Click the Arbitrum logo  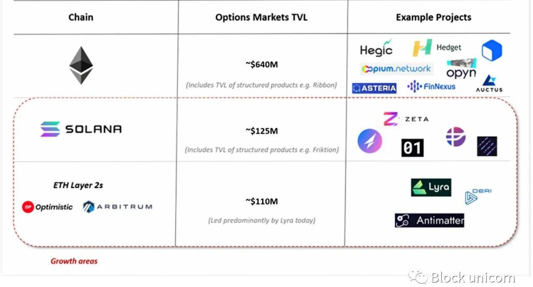(x=117, y=206)
